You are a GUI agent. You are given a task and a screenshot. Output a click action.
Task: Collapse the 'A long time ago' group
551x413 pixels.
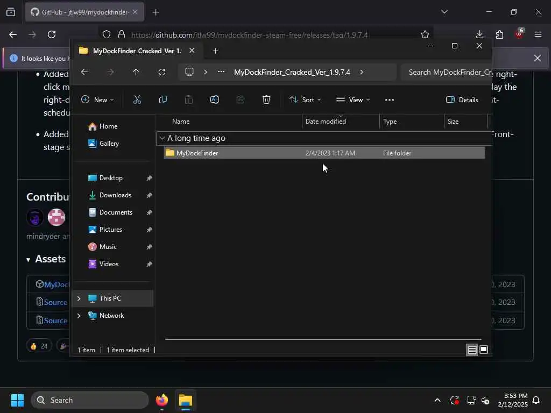click(x=162, y=138)
